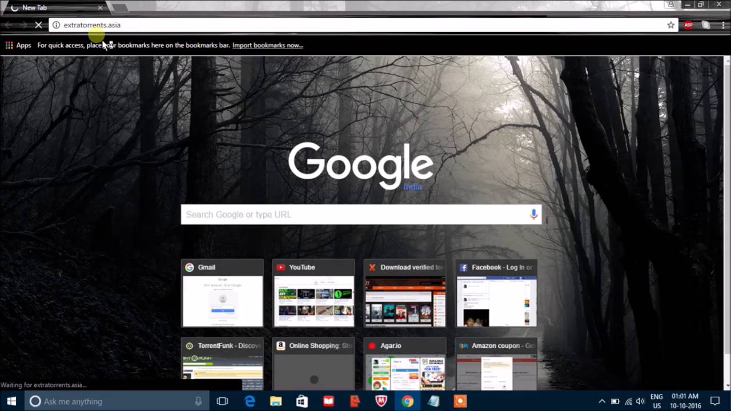This screenshot has height=411, width=731.
Task: Switch ENG US input language
Action: click(657, 401)
